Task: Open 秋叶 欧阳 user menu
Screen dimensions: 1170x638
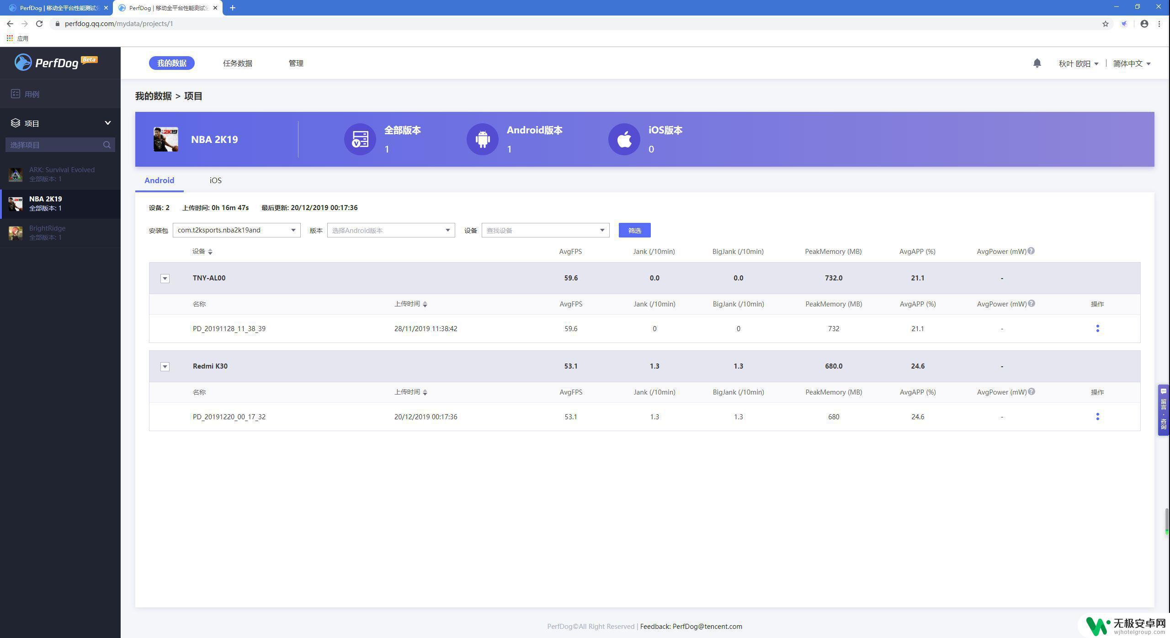Action: (x=1079, y=63)
